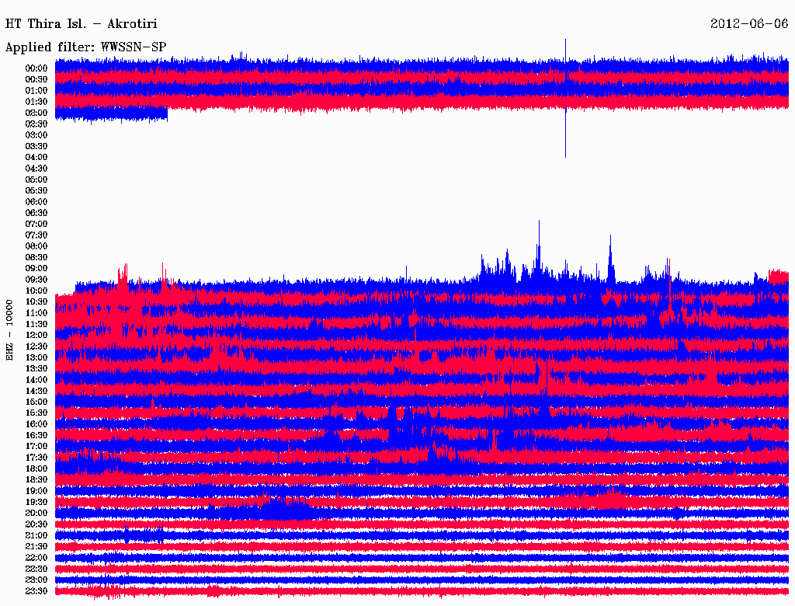
Task: Select the 22:30 time label
Action: pos(36,569)
